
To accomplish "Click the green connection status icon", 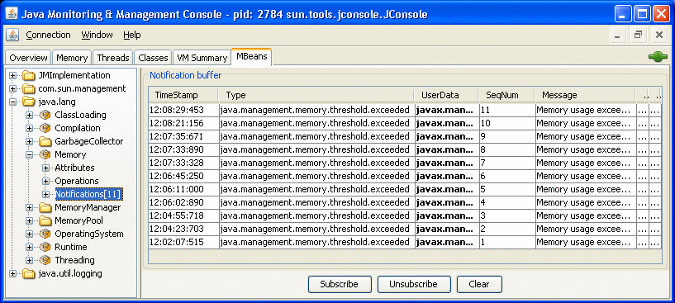I will pyautogui.click(x=658, y=57).
